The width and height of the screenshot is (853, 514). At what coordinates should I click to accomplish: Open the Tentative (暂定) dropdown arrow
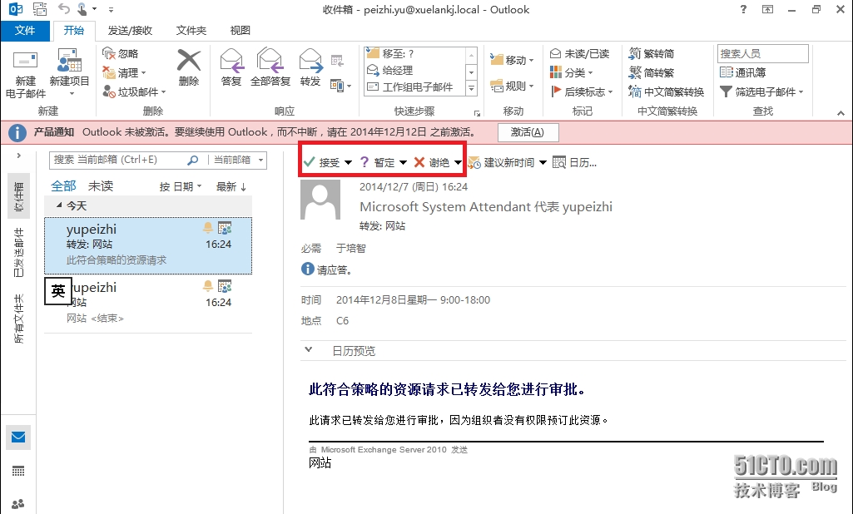click(x=403, y=162)
